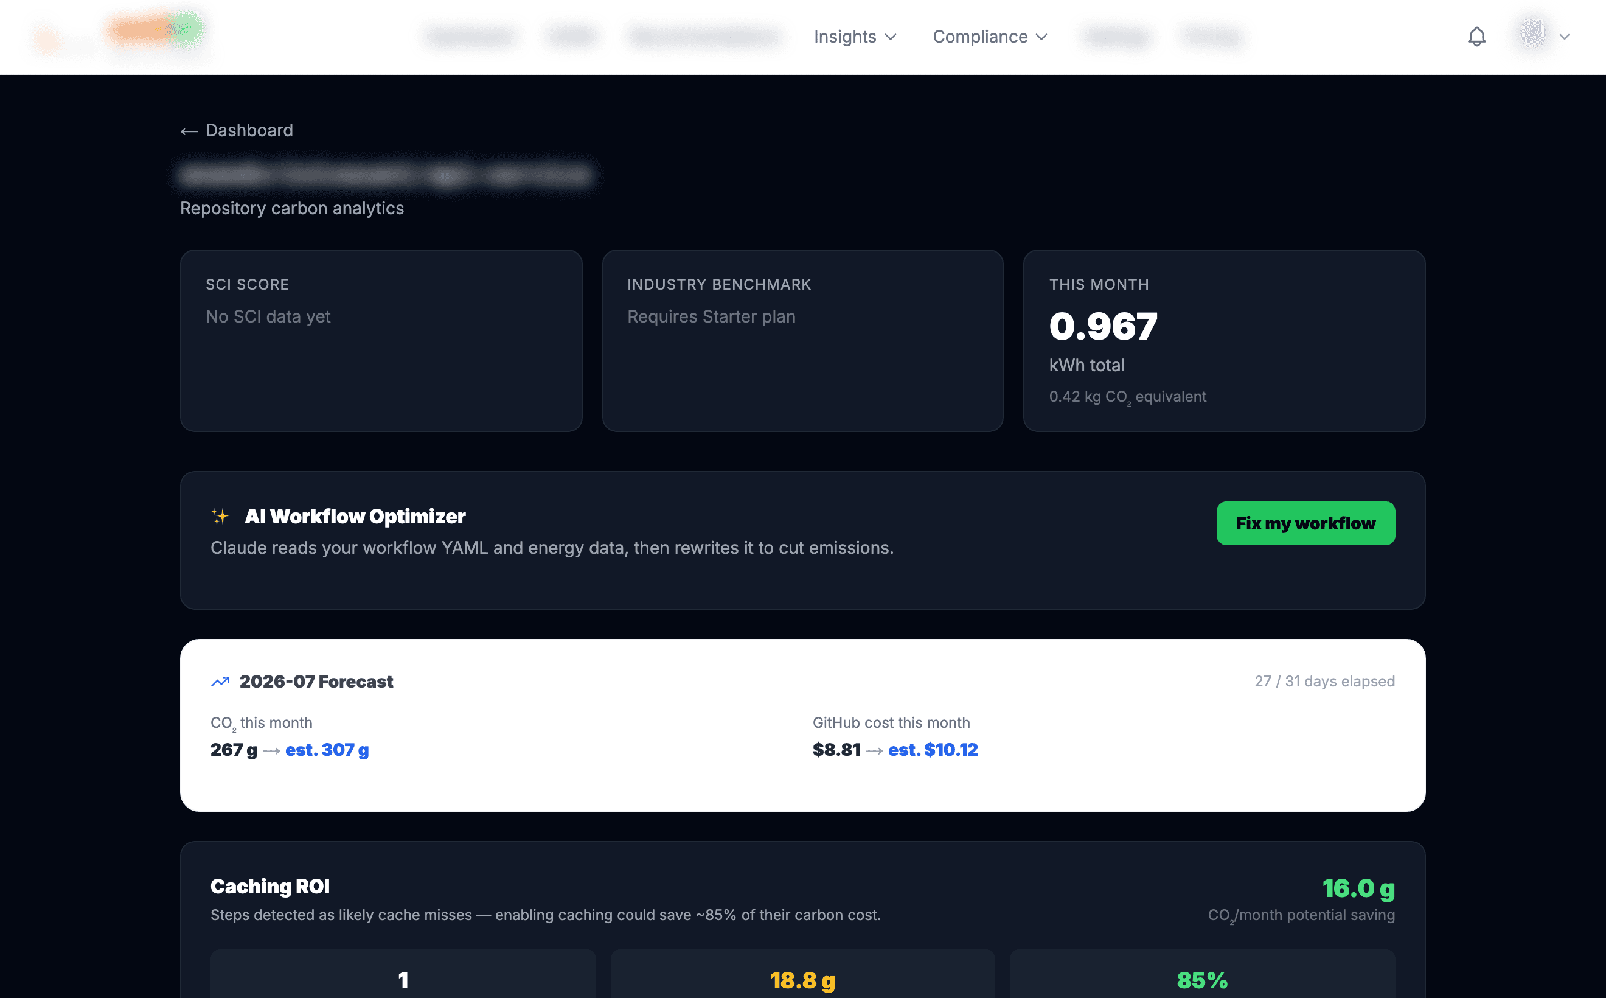Click the 'est. $10.12' cost estimate
The width and height of the screenshot is (1606, 998).
pos(933,750)
